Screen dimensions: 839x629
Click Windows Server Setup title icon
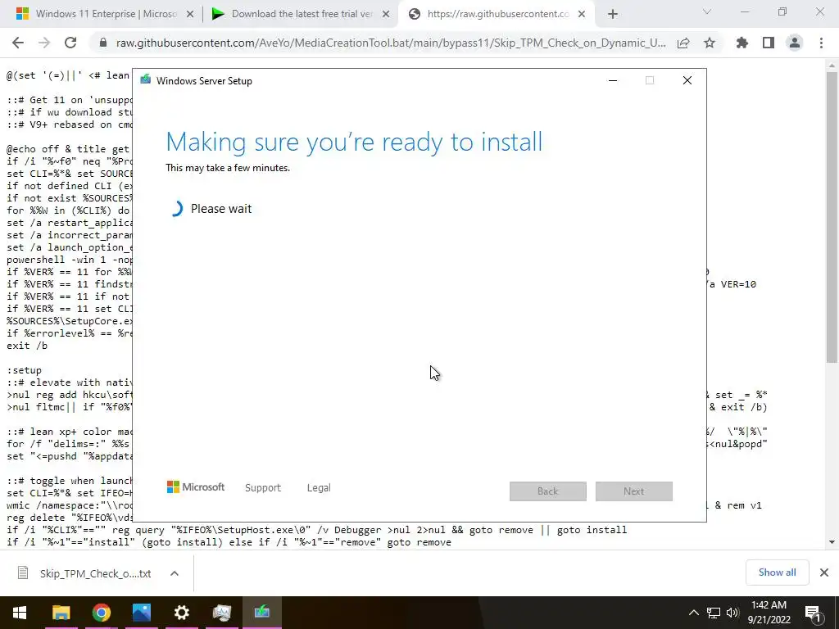[145, 80]
